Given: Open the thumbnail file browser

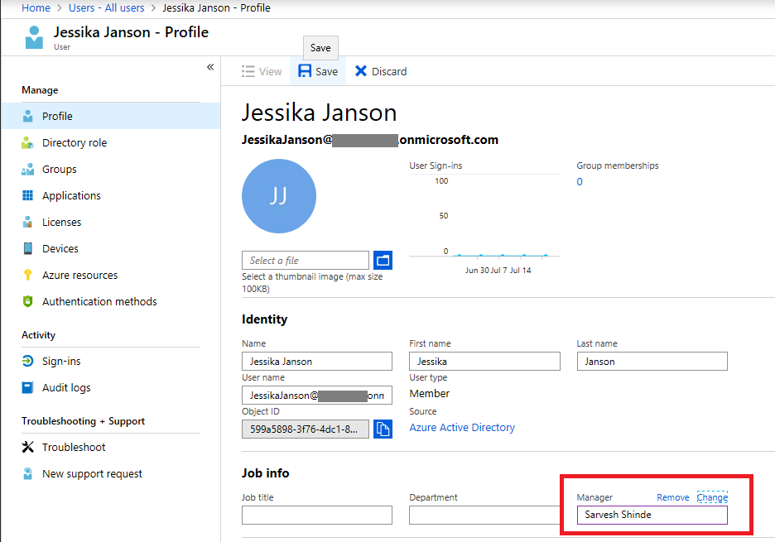Looking at the screenshot, I should tap(382, 260).
